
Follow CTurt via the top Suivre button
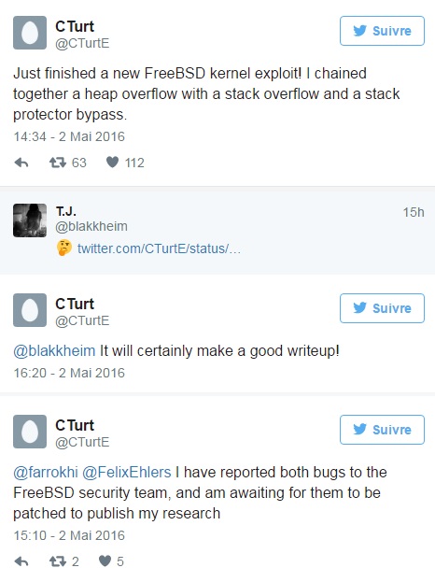pyautogui.click(x=382, y=31)
